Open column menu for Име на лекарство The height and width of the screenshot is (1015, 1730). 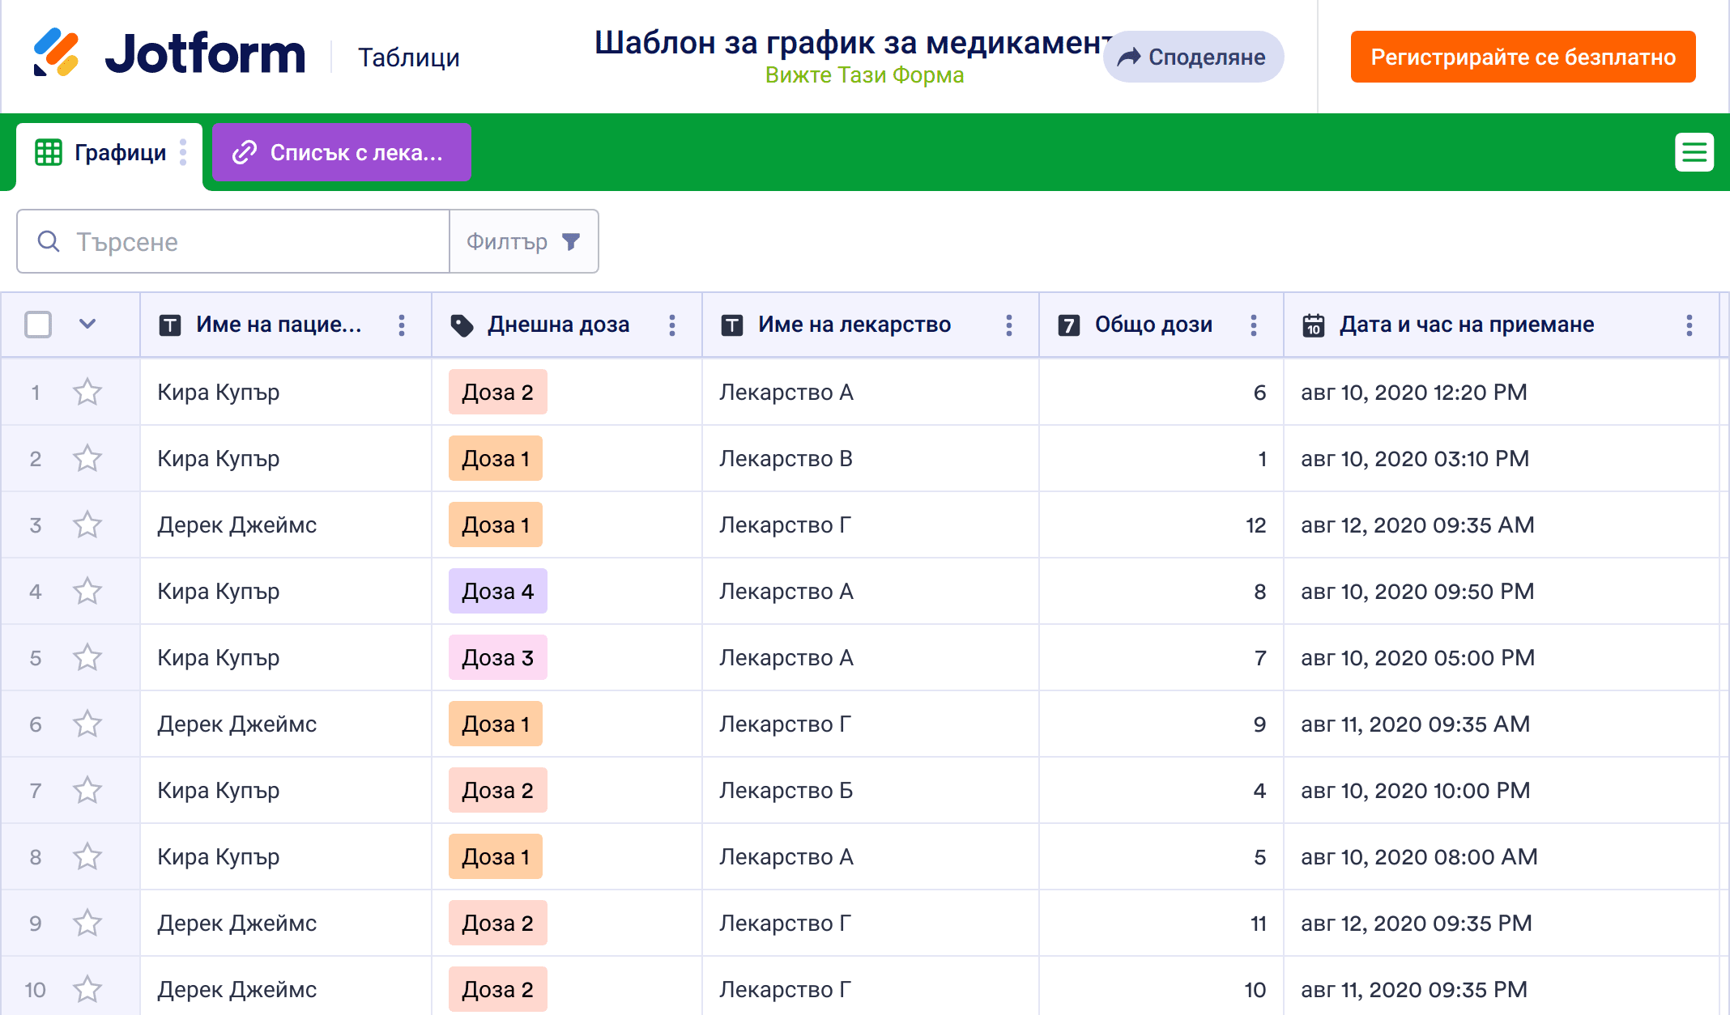click(x=1009, y=325)
